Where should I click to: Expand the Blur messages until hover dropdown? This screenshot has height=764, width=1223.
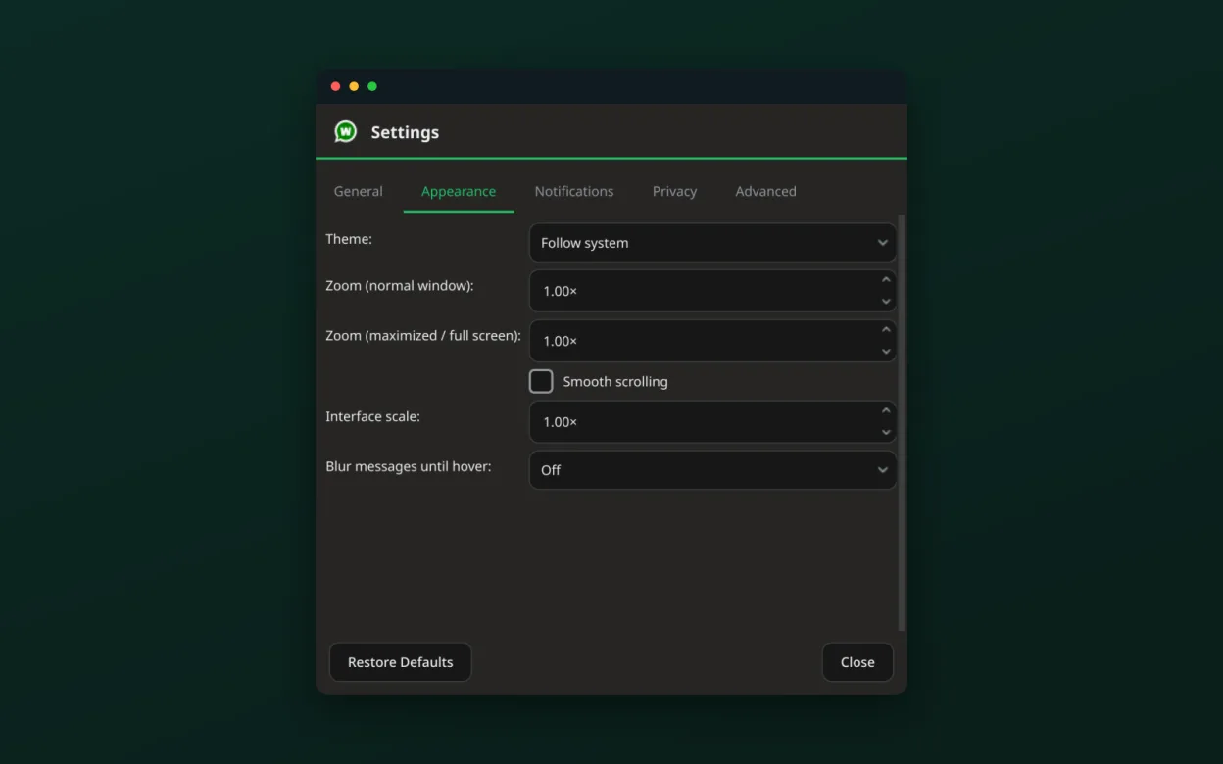point(712,470)
